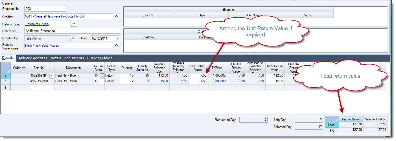
Task: Select the Return Type column header
Action: 112,68
